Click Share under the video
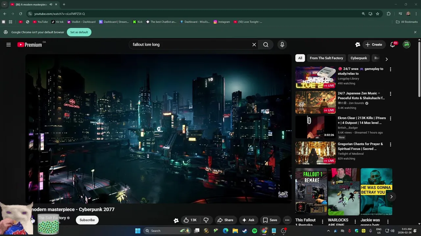The image size is (421, 236). click(225, 220)
